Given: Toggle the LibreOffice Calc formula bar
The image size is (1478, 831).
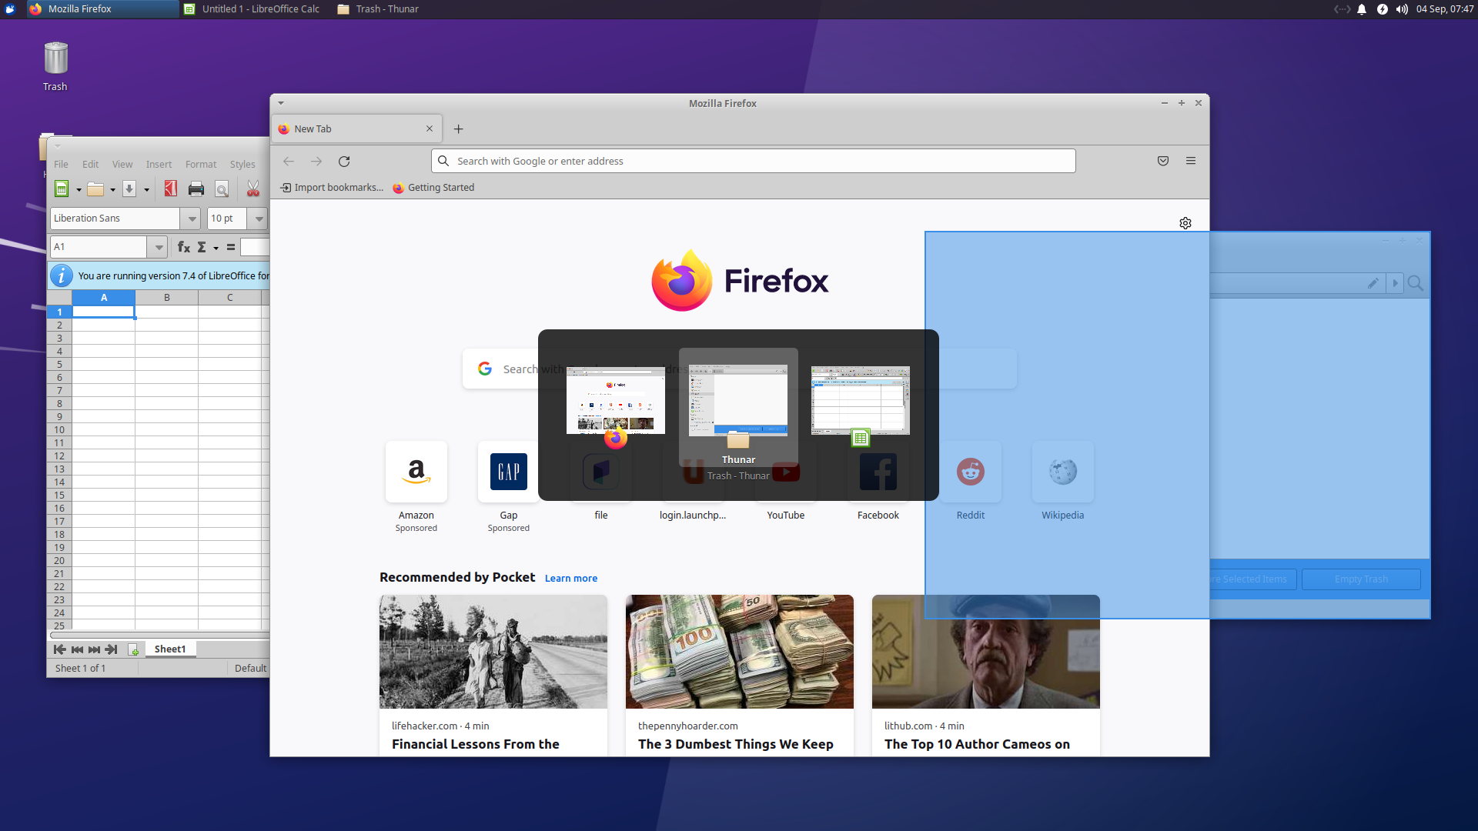Looking at the screenshot, I should tap(121, 162).
